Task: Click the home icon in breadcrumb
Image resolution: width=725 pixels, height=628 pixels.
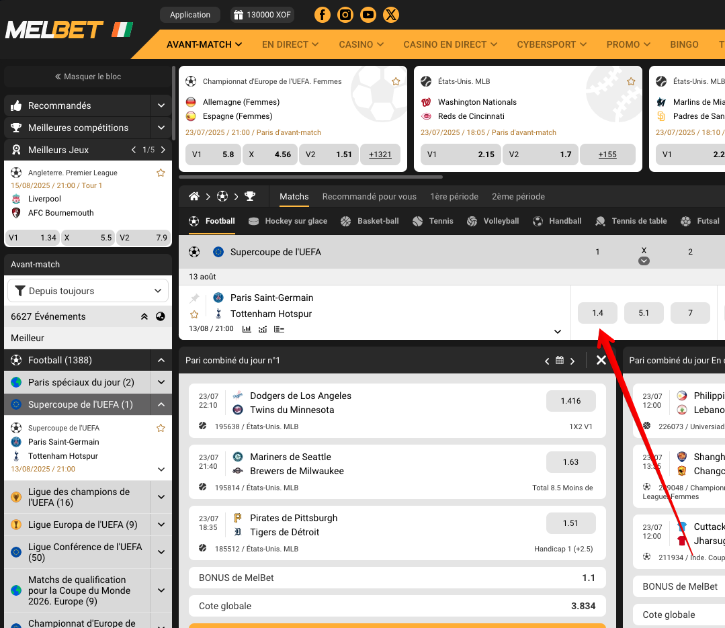Action: click(x=194, y=196)
